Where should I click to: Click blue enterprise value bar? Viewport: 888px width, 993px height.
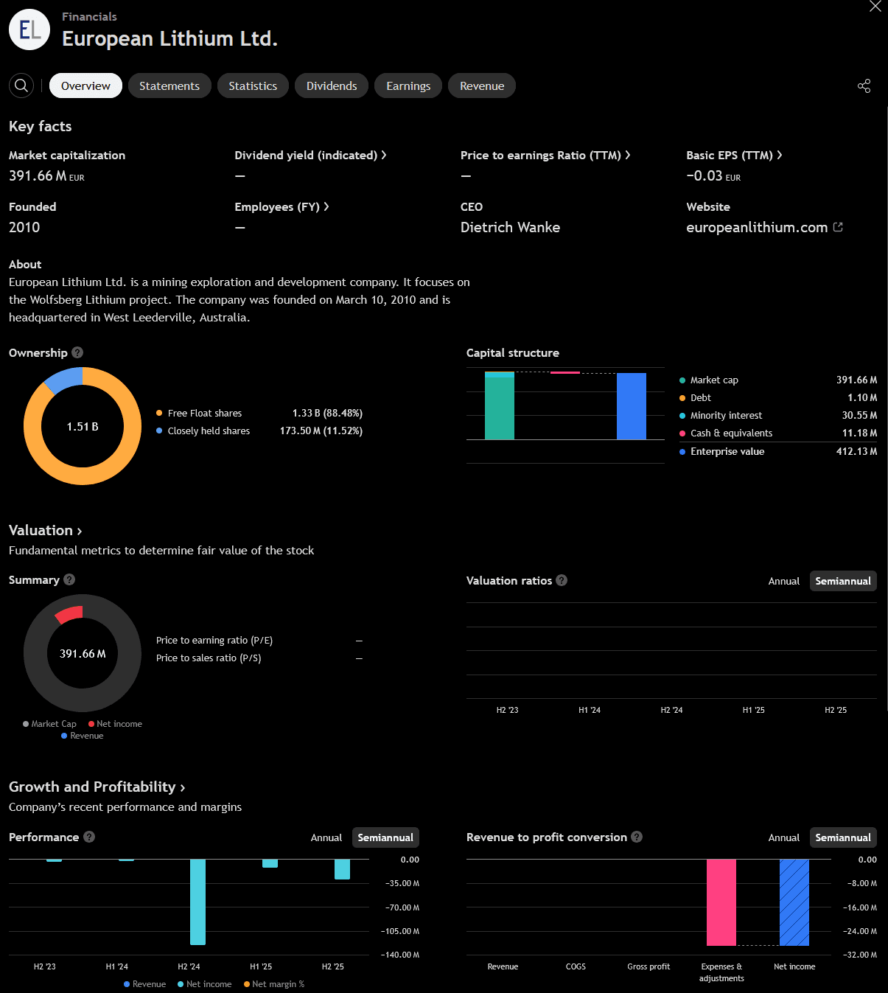click(x=632, y=406)
